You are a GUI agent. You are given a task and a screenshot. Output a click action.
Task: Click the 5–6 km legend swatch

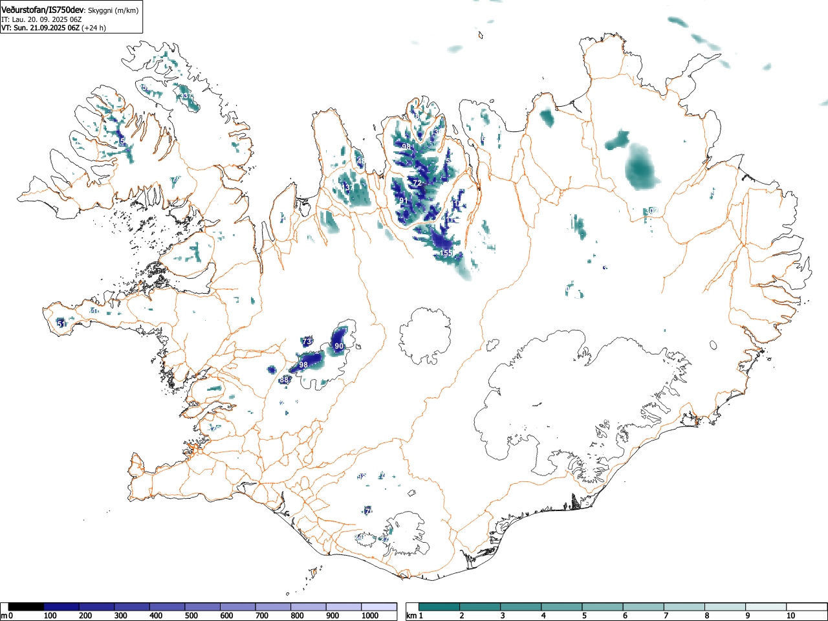click(x=602, y=607)
